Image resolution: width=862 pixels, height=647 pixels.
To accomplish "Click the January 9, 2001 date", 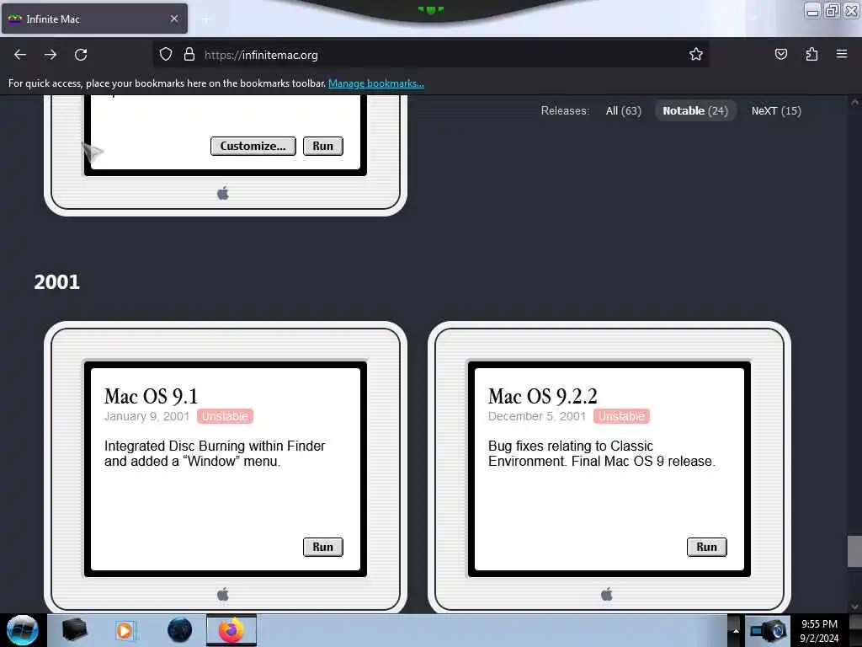I will (x=146, y=416).
